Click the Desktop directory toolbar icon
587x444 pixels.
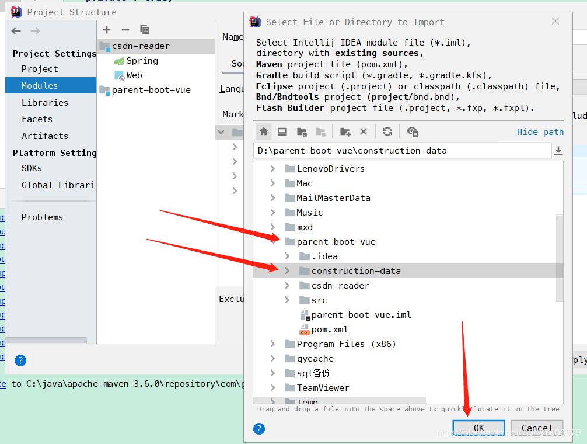282,131
